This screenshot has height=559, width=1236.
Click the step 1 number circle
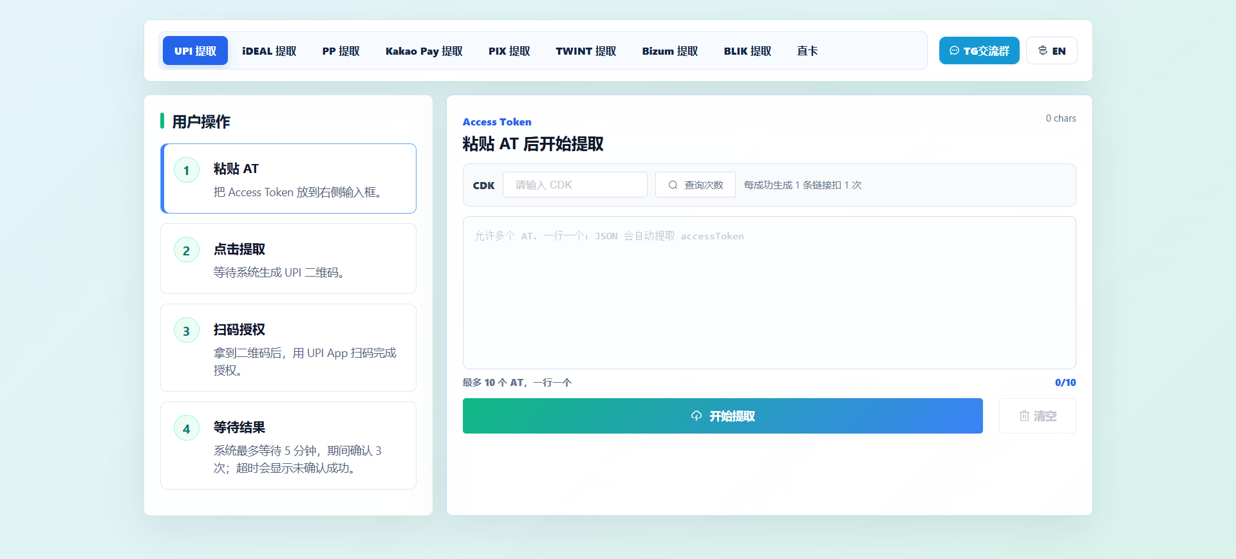coord(187,170)
